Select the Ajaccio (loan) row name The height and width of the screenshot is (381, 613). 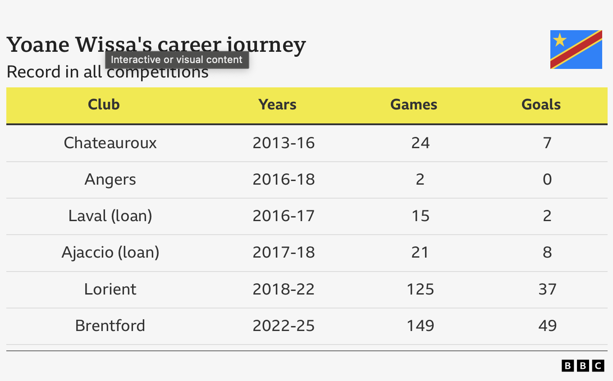pyautogui.click(x=110, y=252)
